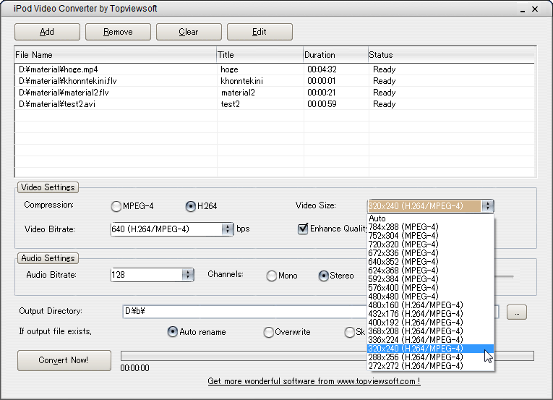Choose 784x288 (MPEG-4) size
This screenshot has height=400, width=553.
click(431, 227)
